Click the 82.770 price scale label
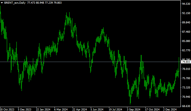191x111 pixels. (186, 50)
